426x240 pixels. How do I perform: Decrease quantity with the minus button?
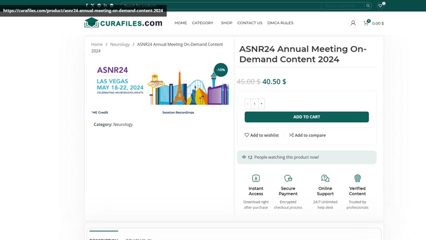(247, 104)
